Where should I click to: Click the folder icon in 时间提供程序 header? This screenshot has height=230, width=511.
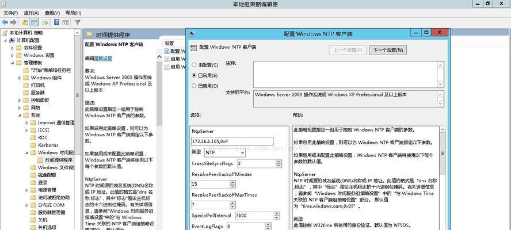89,34
